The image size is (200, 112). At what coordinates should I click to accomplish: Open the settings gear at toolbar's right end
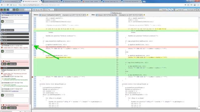click(x=198, y=10)
